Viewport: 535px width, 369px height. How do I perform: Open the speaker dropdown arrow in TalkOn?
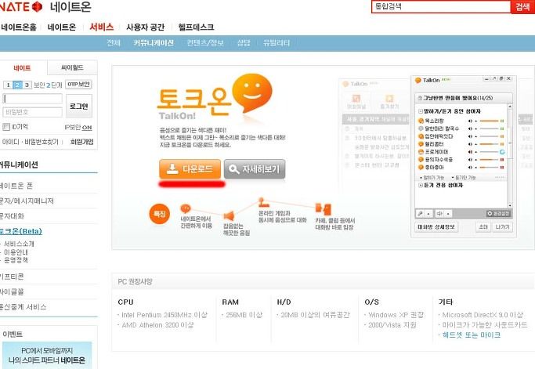tap(448, 214)
